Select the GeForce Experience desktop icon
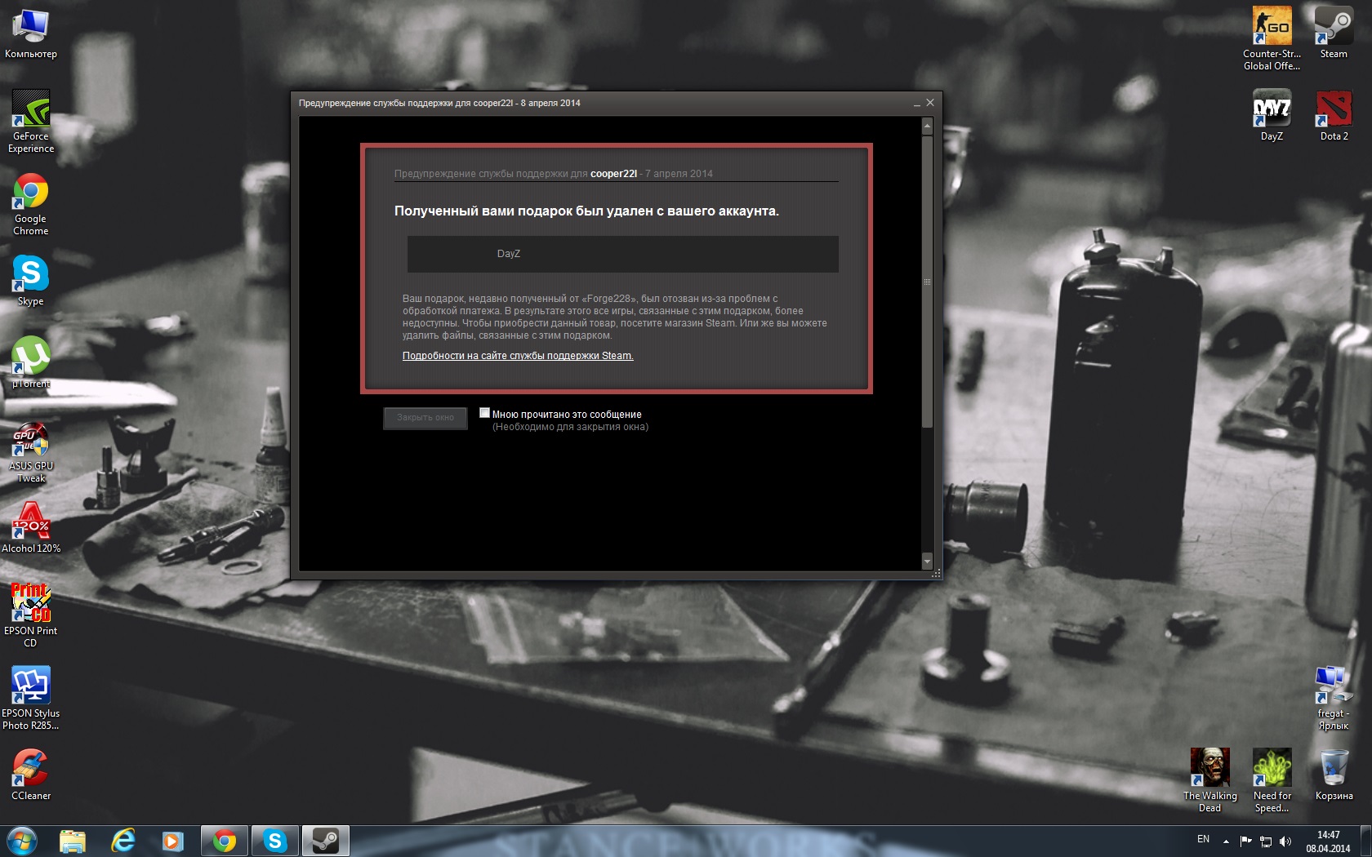This screenshot has width=1372, height=857. tap(31, 122)
